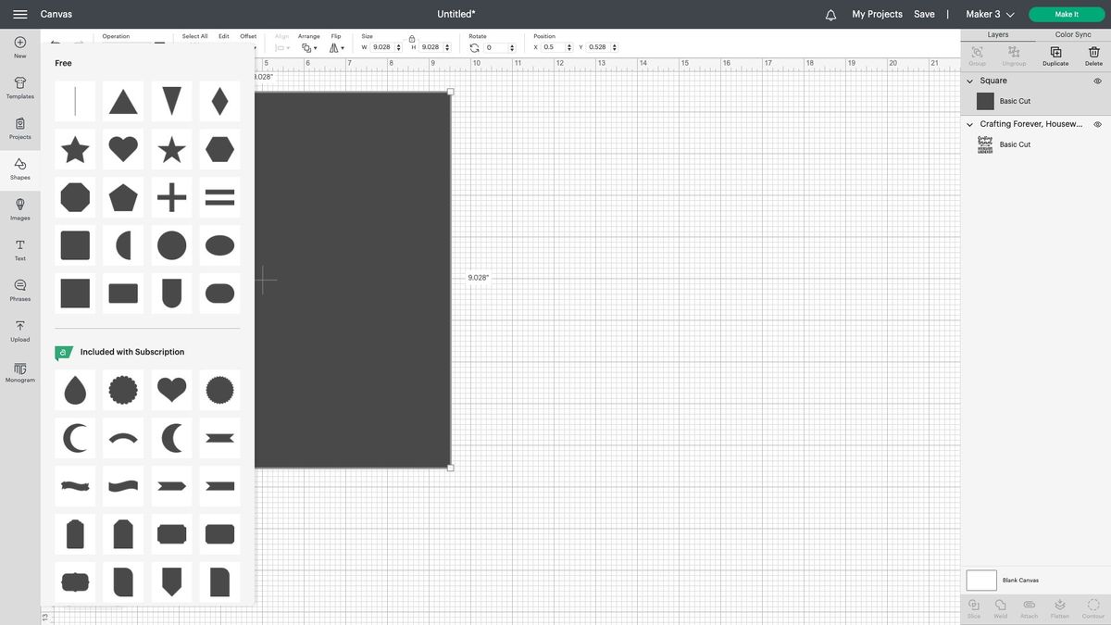
Task: Click the Attach button
Action: 1029,607
